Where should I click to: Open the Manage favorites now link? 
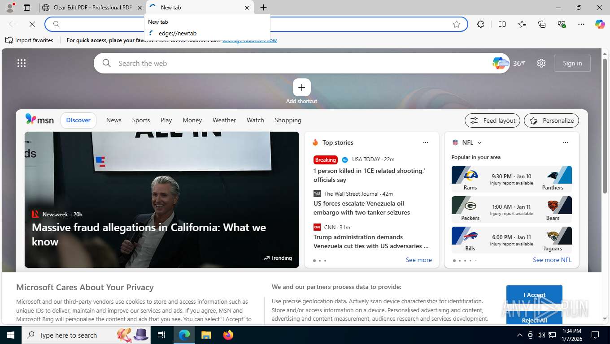[249, 40]
